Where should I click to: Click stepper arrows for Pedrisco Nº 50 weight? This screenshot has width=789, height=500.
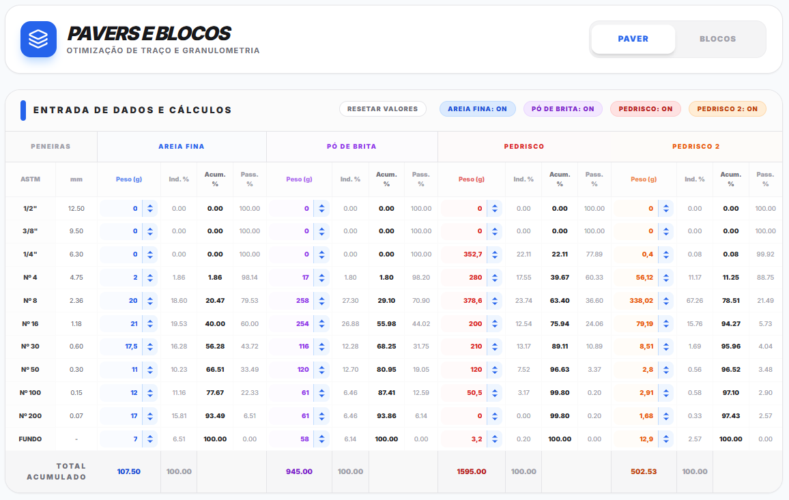495,370
